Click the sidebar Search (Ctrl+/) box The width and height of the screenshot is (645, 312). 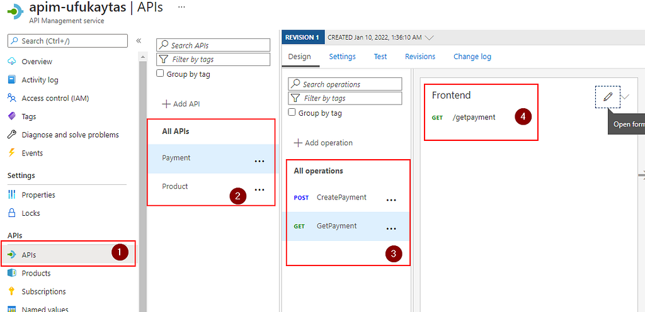pyautogui.click(x=67, y=41)
